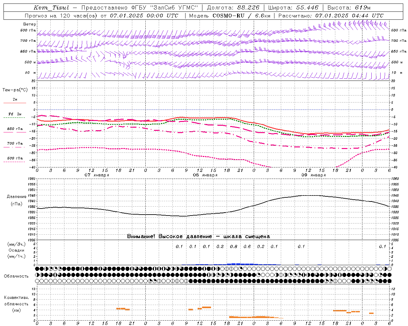The width and height of the screenshot is (408, 326).
Task: Click "1060" on the right pressure axis
Action: pos(395,179)
